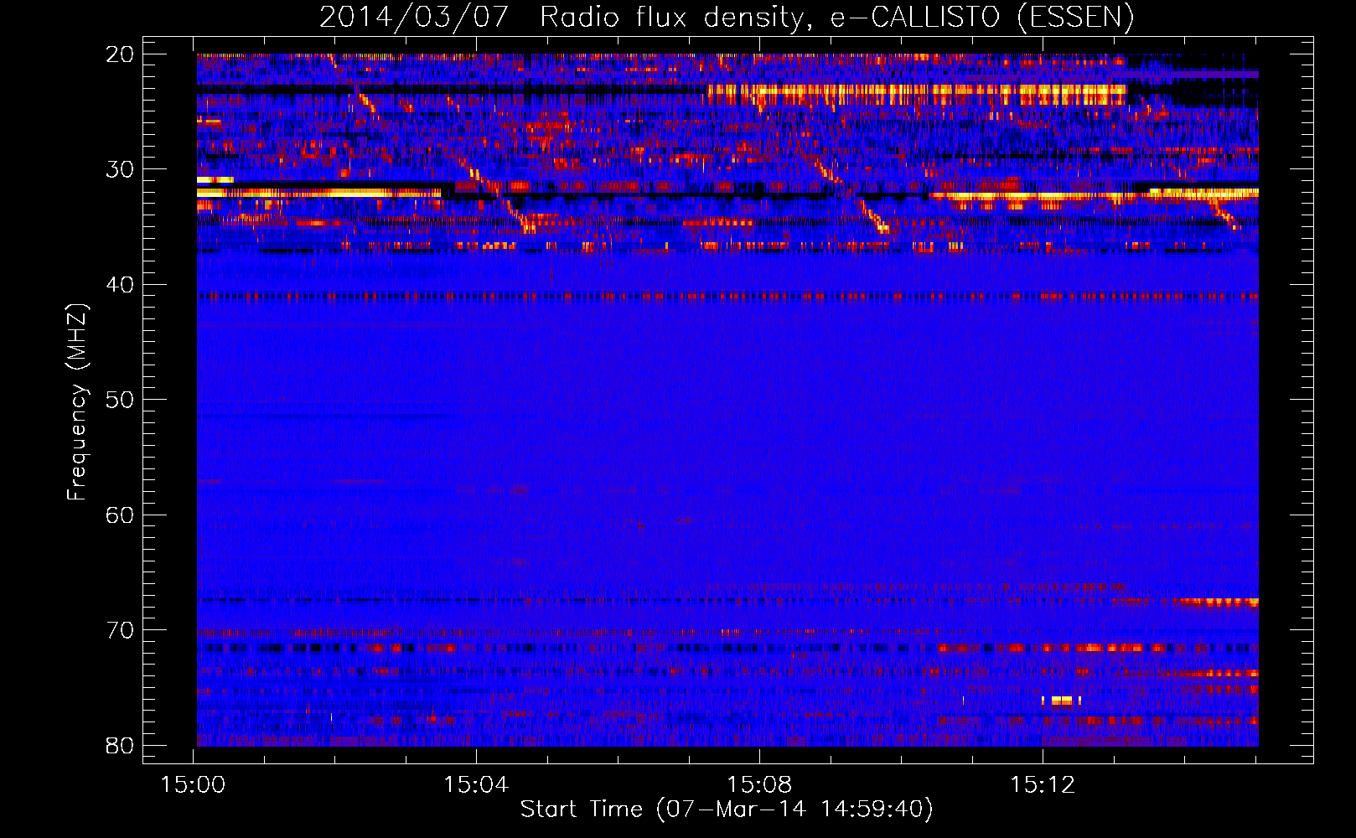Select the 50 frequency tick label
1356x838 pixels.
[120, 400]
